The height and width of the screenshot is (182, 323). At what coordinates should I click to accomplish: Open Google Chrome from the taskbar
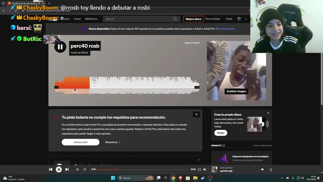pos(173,178)
